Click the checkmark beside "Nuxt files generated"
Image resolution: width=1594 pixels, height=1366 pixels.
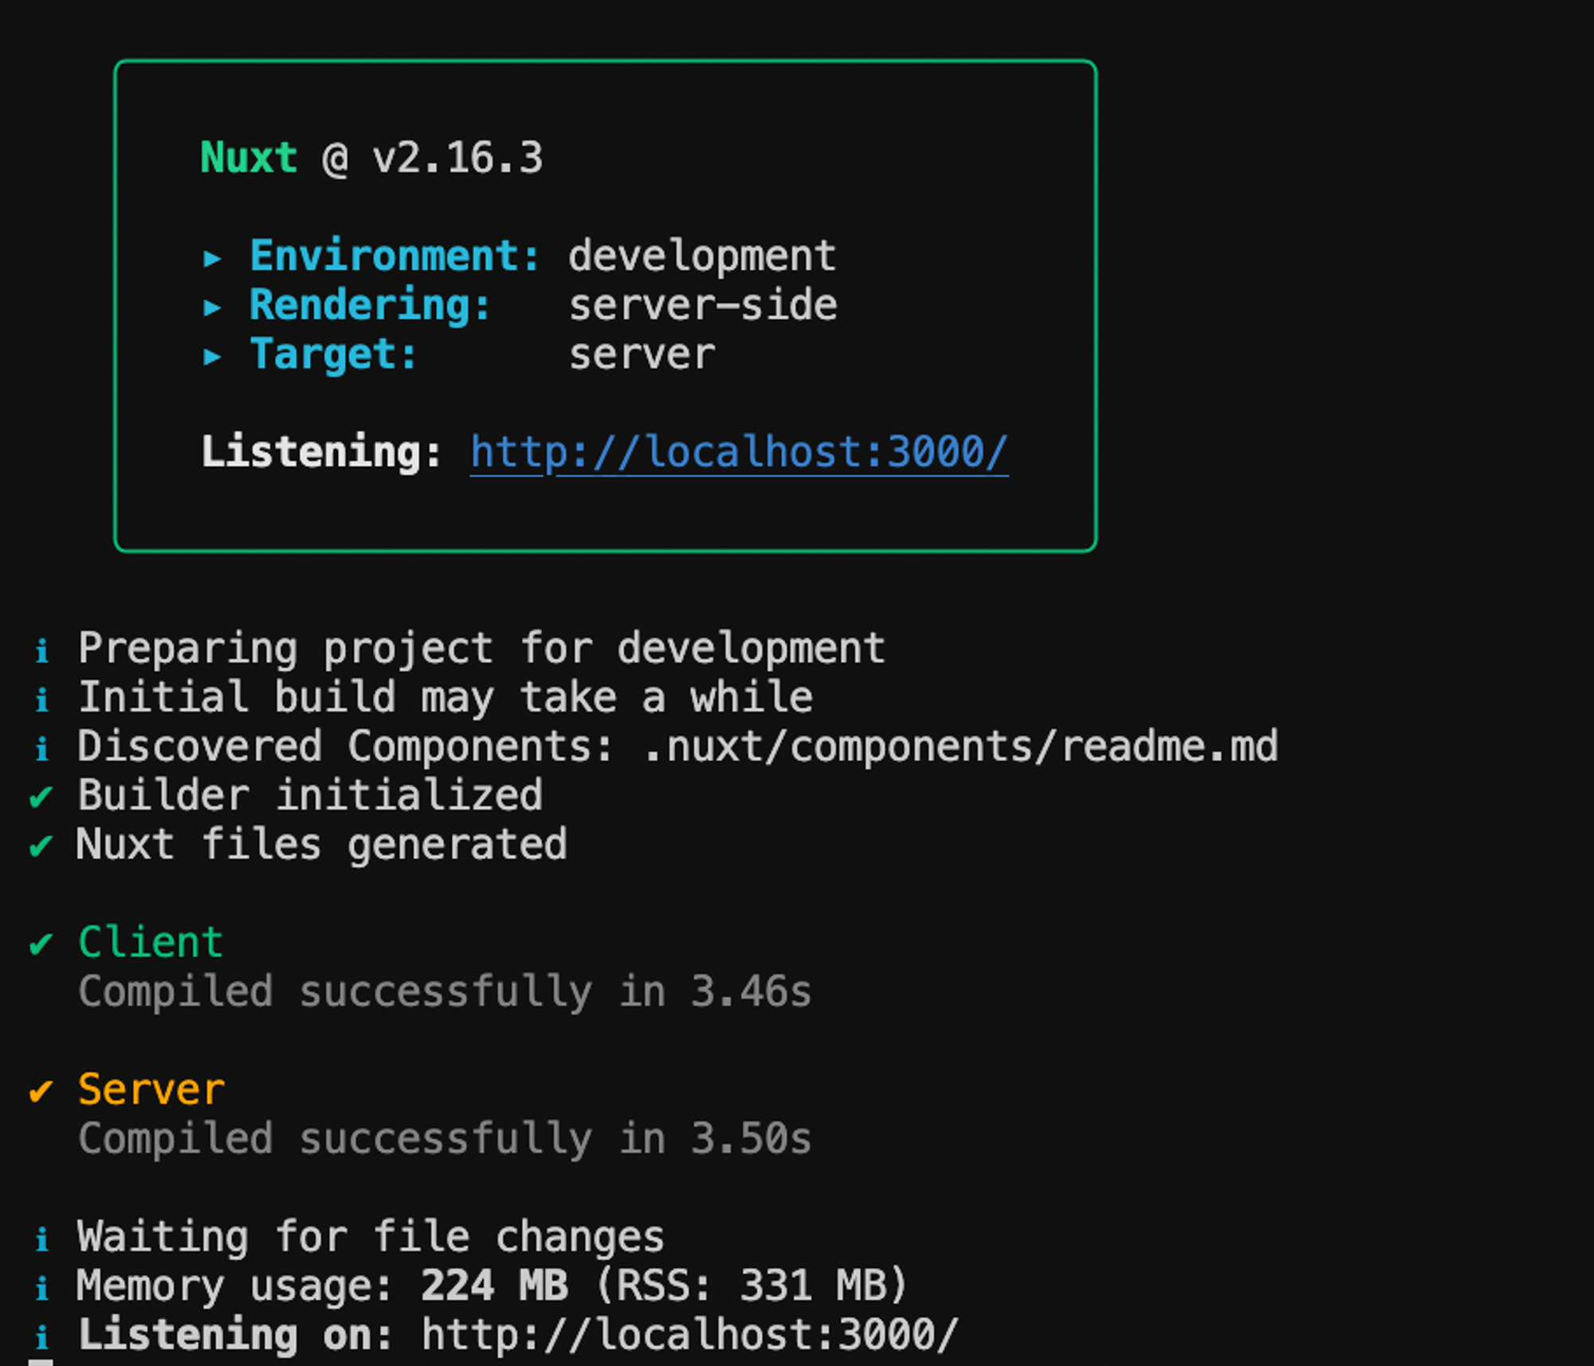click(x=40, y=845)
